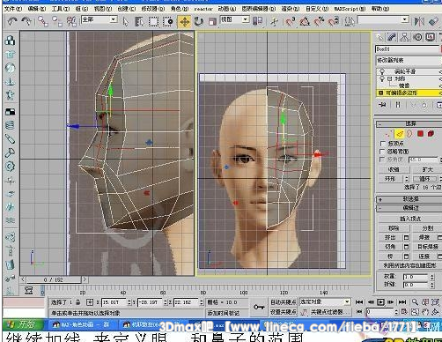Toggle the 3D Snaps magnet icon
This screenshot has width=442, height=342.
pyautogui.click(x=291, y=21)
